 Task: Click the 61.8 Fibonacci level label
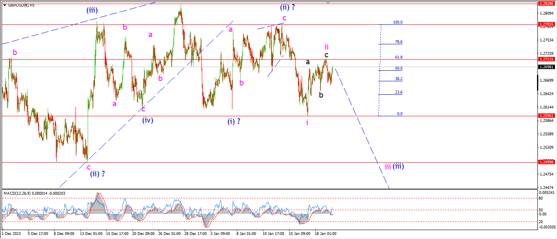click(x=399, y=57)
